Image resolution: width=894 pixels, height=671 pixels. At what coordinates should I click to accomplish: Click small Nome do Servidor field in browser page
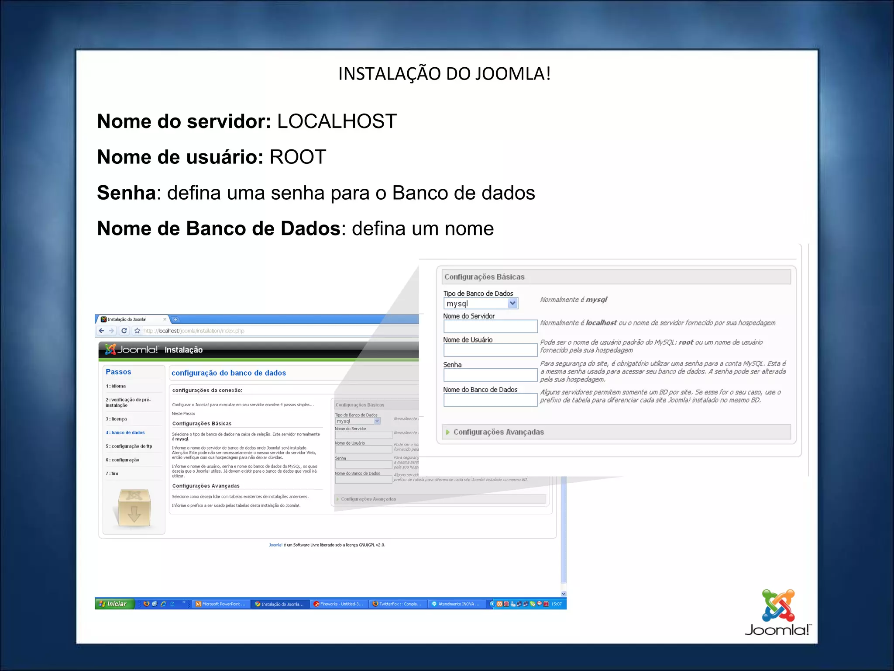pyautogui.click(x=364, y=435)
